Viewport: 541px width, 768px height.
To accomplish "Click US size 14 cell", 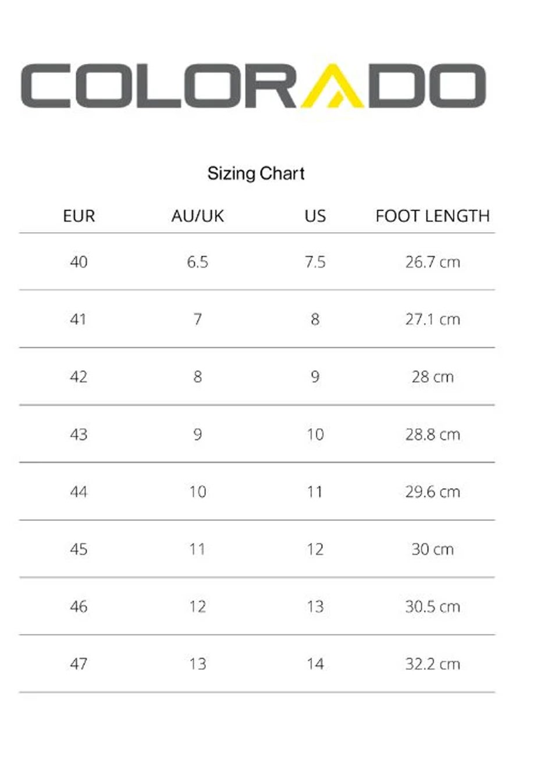I will [315, 664].
